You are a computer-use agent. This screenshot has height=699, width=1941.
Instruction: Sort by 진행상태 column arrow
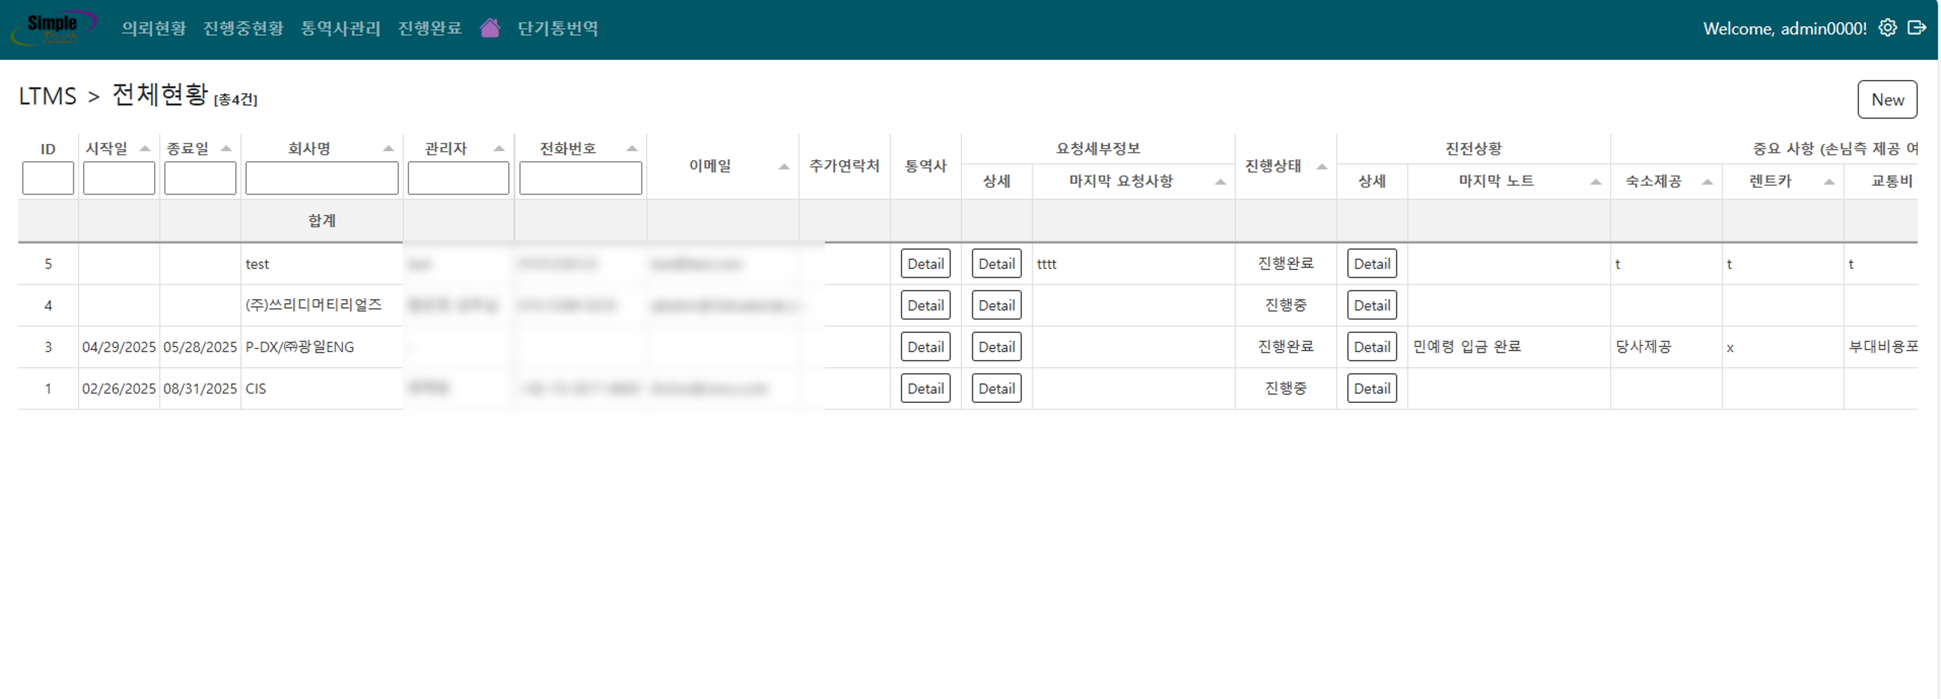coord(1321,166)
